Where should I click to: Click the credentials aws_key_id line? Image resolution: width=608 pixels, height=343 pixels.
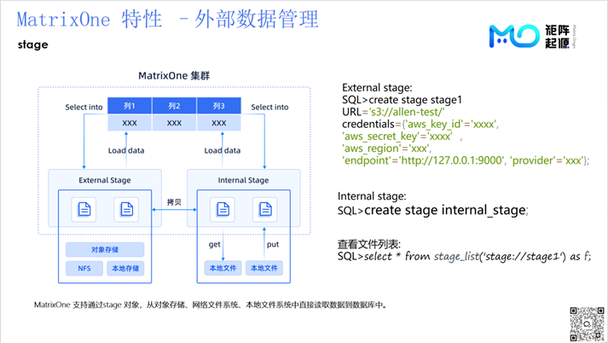click(x=420, y=124)
